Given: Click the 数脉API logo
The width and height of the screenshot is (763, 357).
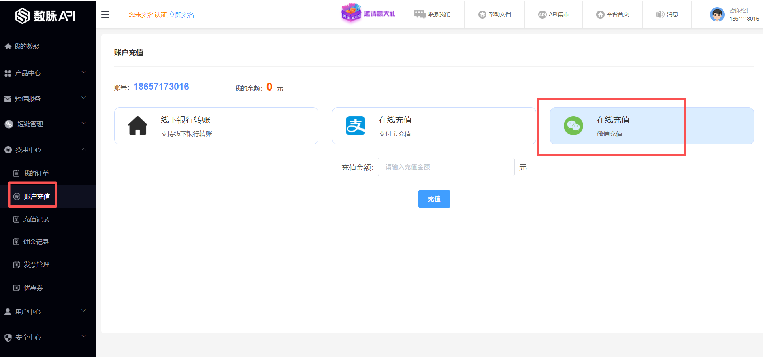Looking at the screenshot, I should tap(45, 16).
